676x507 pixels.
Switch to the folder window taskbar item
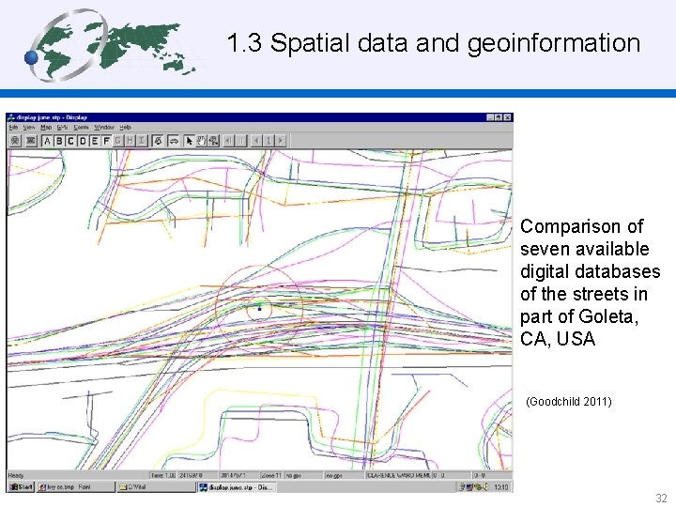[x=156, y=487]
